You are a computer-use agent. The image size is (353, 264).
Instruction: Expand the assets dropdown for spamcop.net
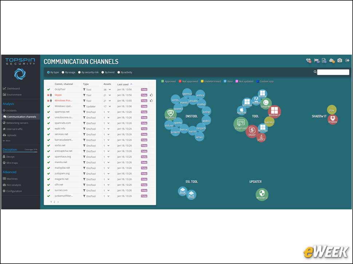point(108,112)
